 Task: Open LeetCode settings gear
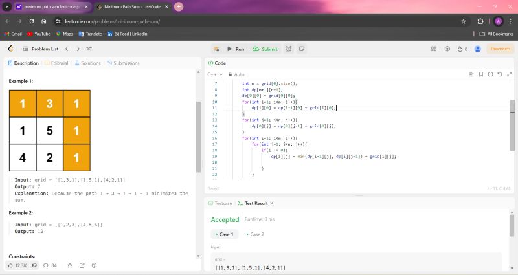point(447,49)
